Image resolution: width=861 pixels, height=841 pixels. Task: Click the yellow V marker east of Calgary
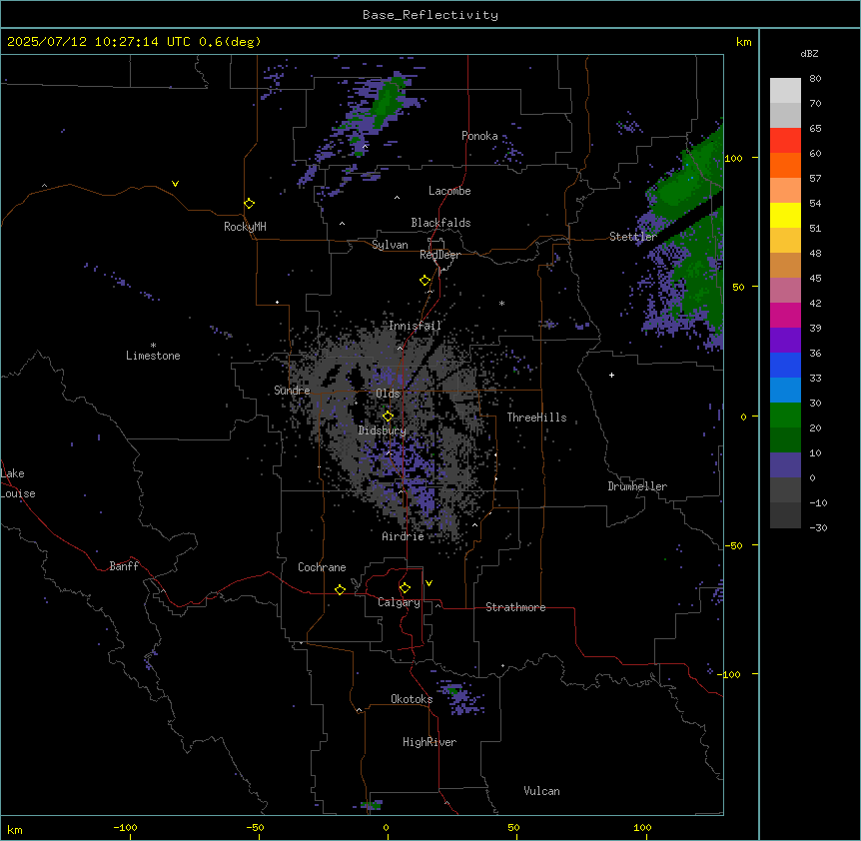tap(429, 583)
